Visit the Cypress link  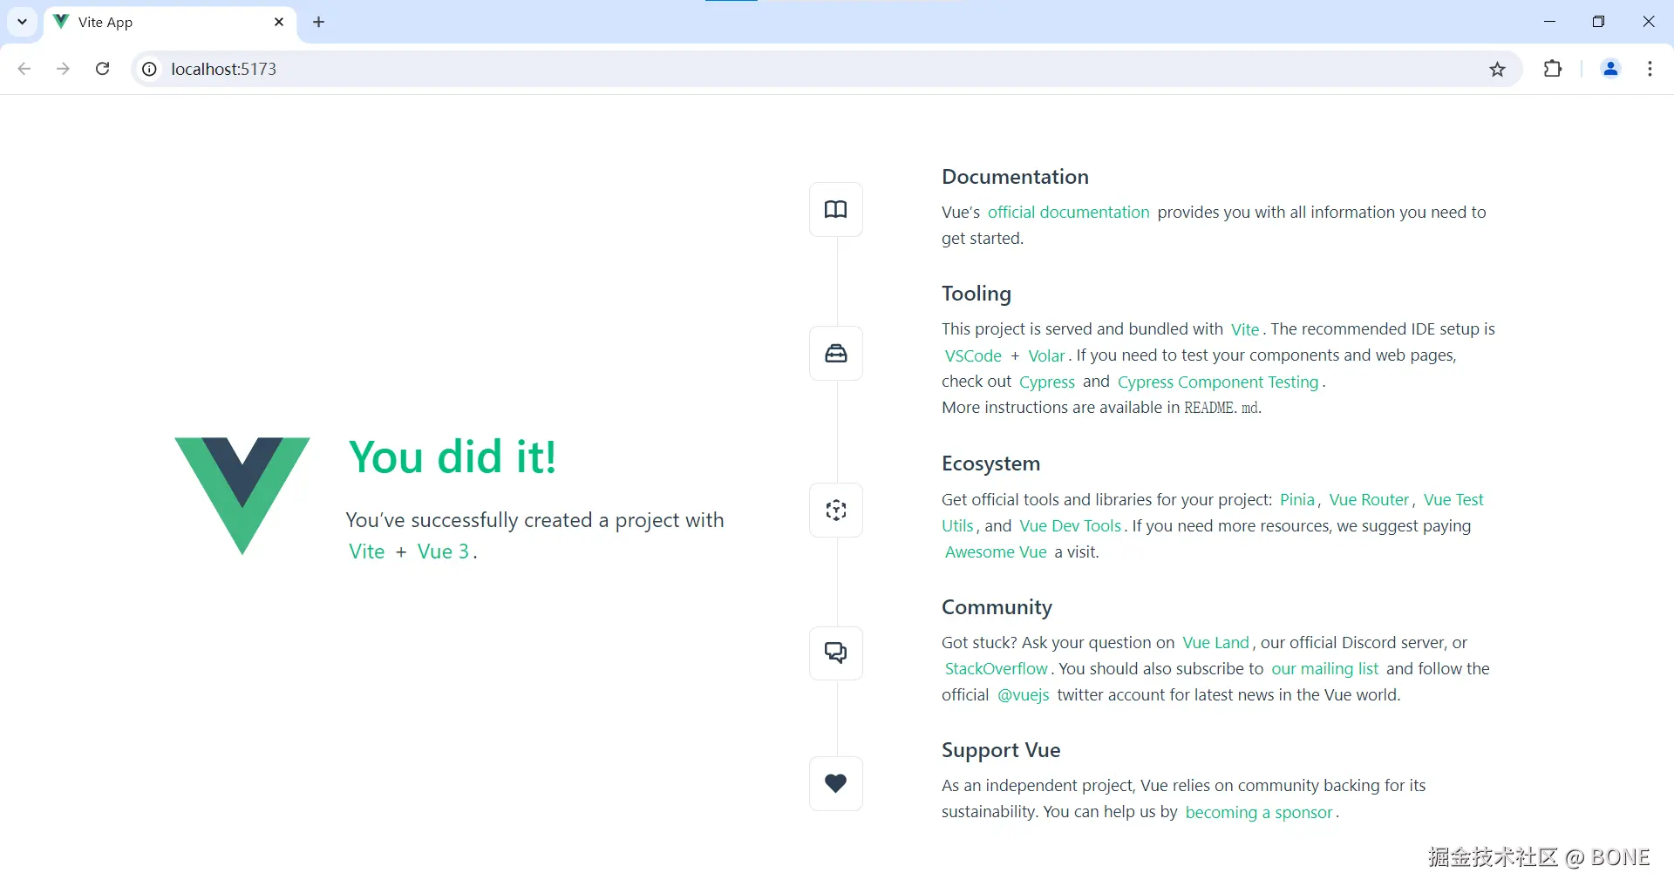pyautogui.click(x=1046, y=382)
